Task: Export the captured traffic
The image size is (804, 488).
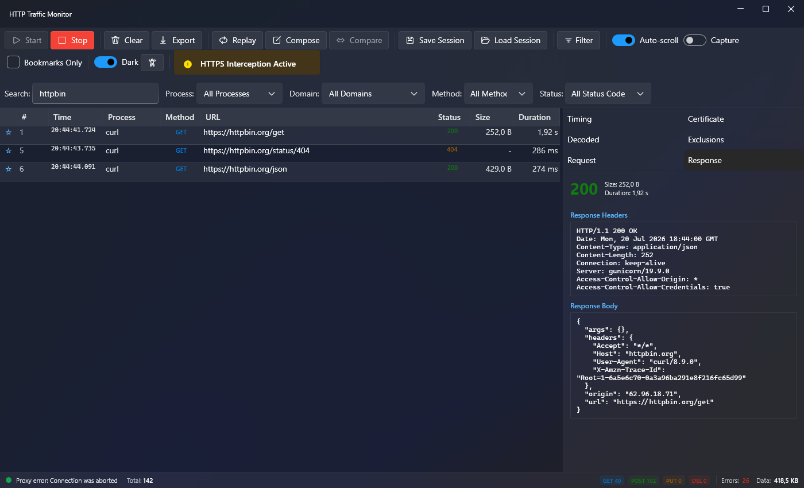Action: [x=177, y=40]
